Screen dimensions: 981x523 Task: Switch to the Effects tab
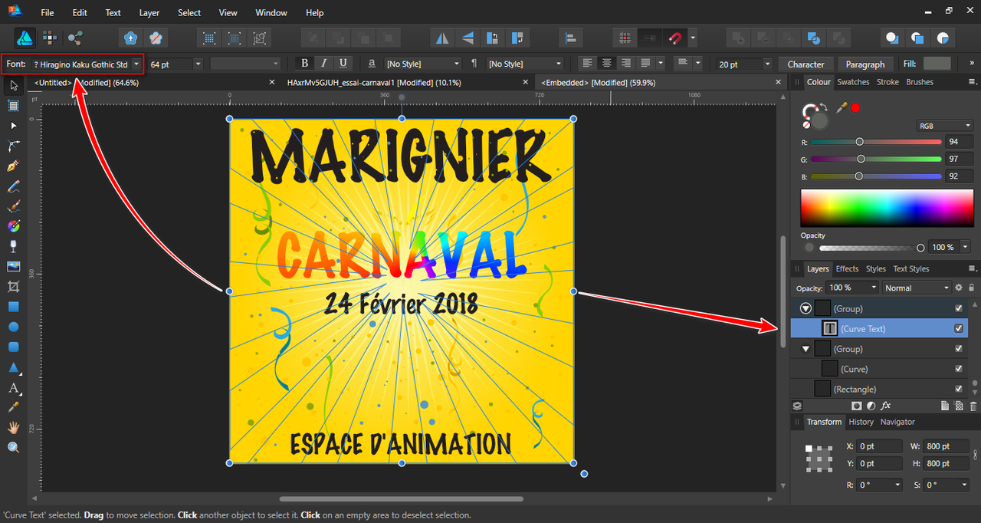coord(847,269)
